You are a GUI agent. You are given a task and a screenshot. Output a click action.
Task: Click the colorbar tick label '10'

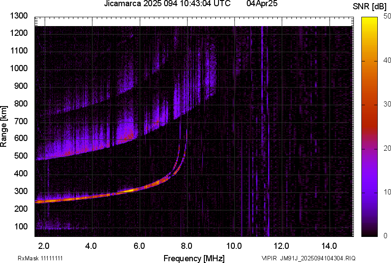387,192
